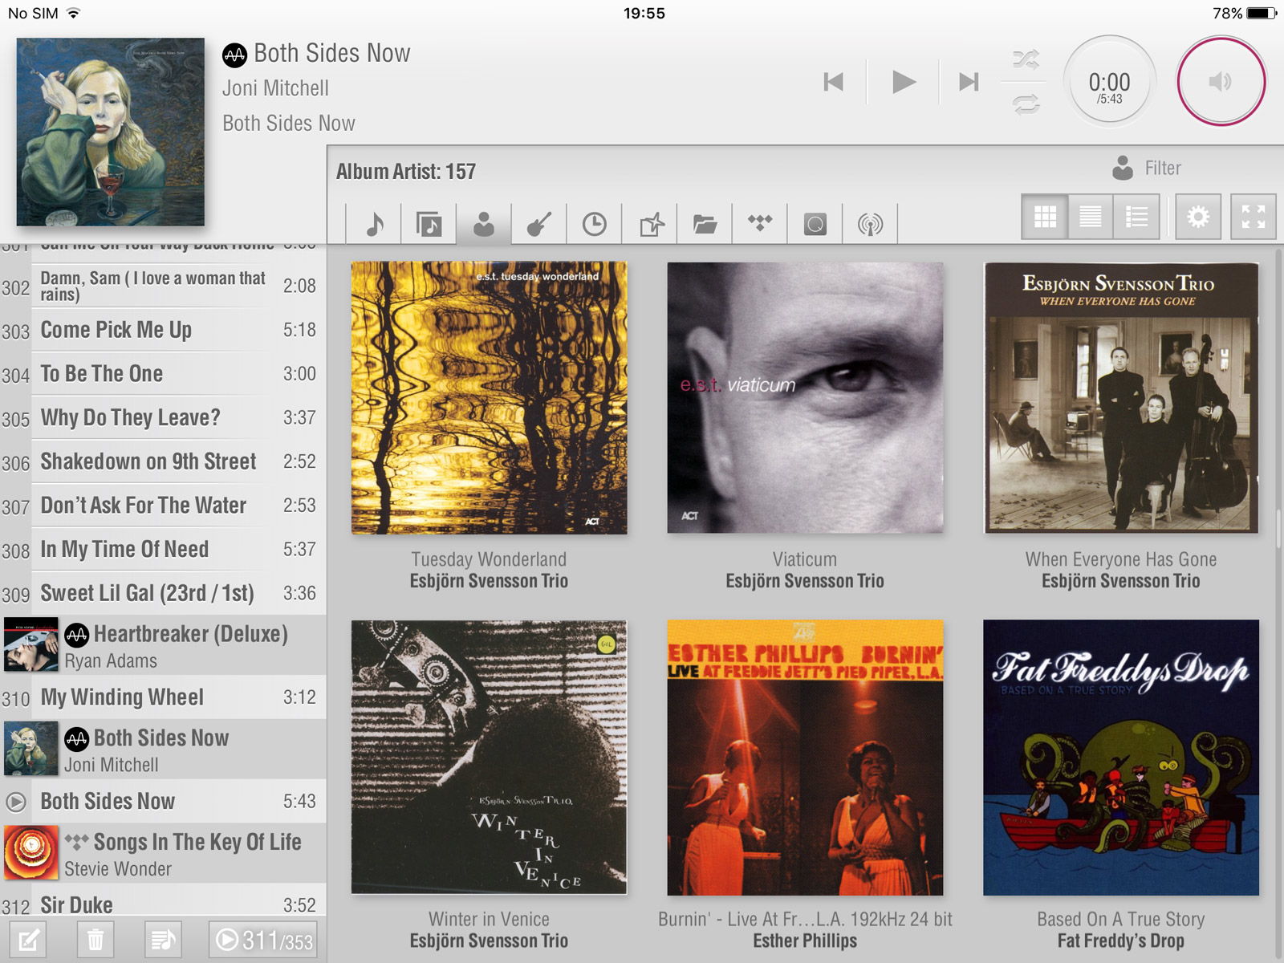Image resolution: width=1284 pixels, height=963 pixels.
Task: Toggle repeat playback mode
Action: tap(1025, 104)
